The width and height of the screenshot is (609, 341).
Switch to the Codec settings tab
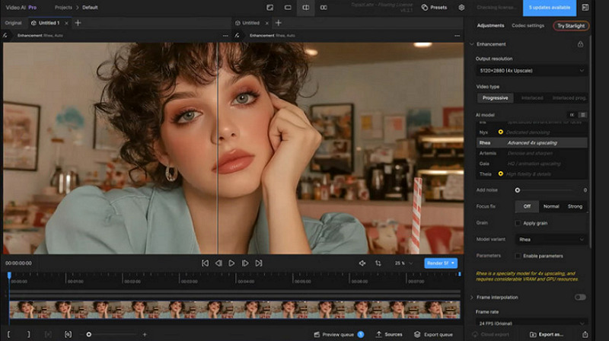[x=528, y=26]
